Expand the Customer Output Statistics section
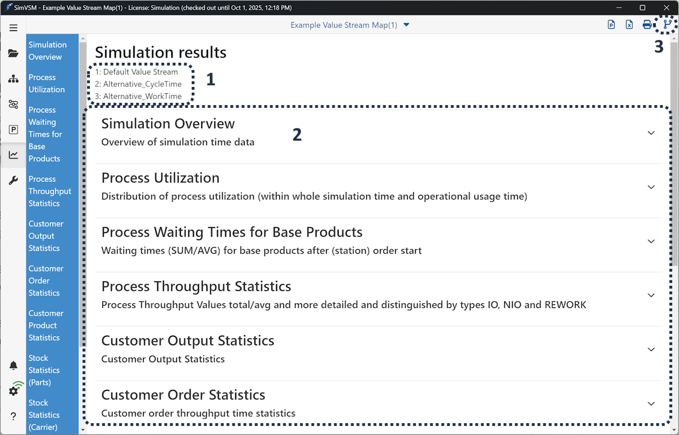This screenshot has width=679, height=435. (651, 350)
